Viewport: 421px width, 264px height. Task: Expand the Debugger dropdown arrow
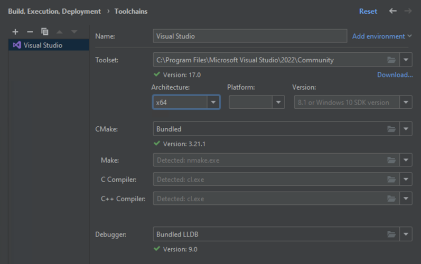[x=406, y=234]
